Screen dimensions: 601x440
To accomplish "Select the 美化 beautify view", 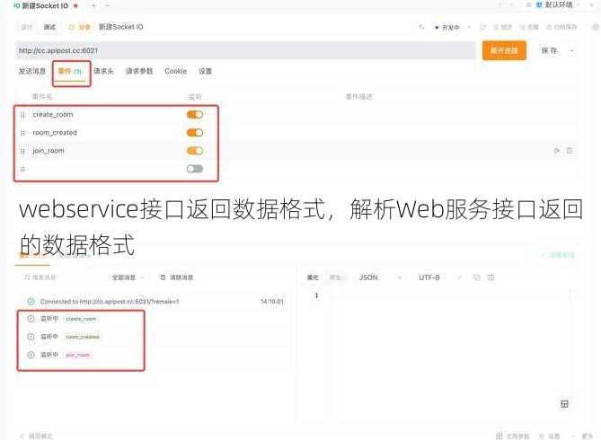I will pyautogui.click(x=313, y=277).
